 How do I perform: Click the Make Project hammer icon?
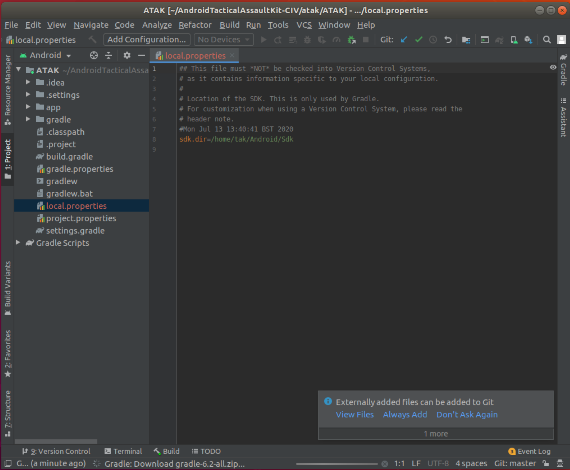coord(92,40)
